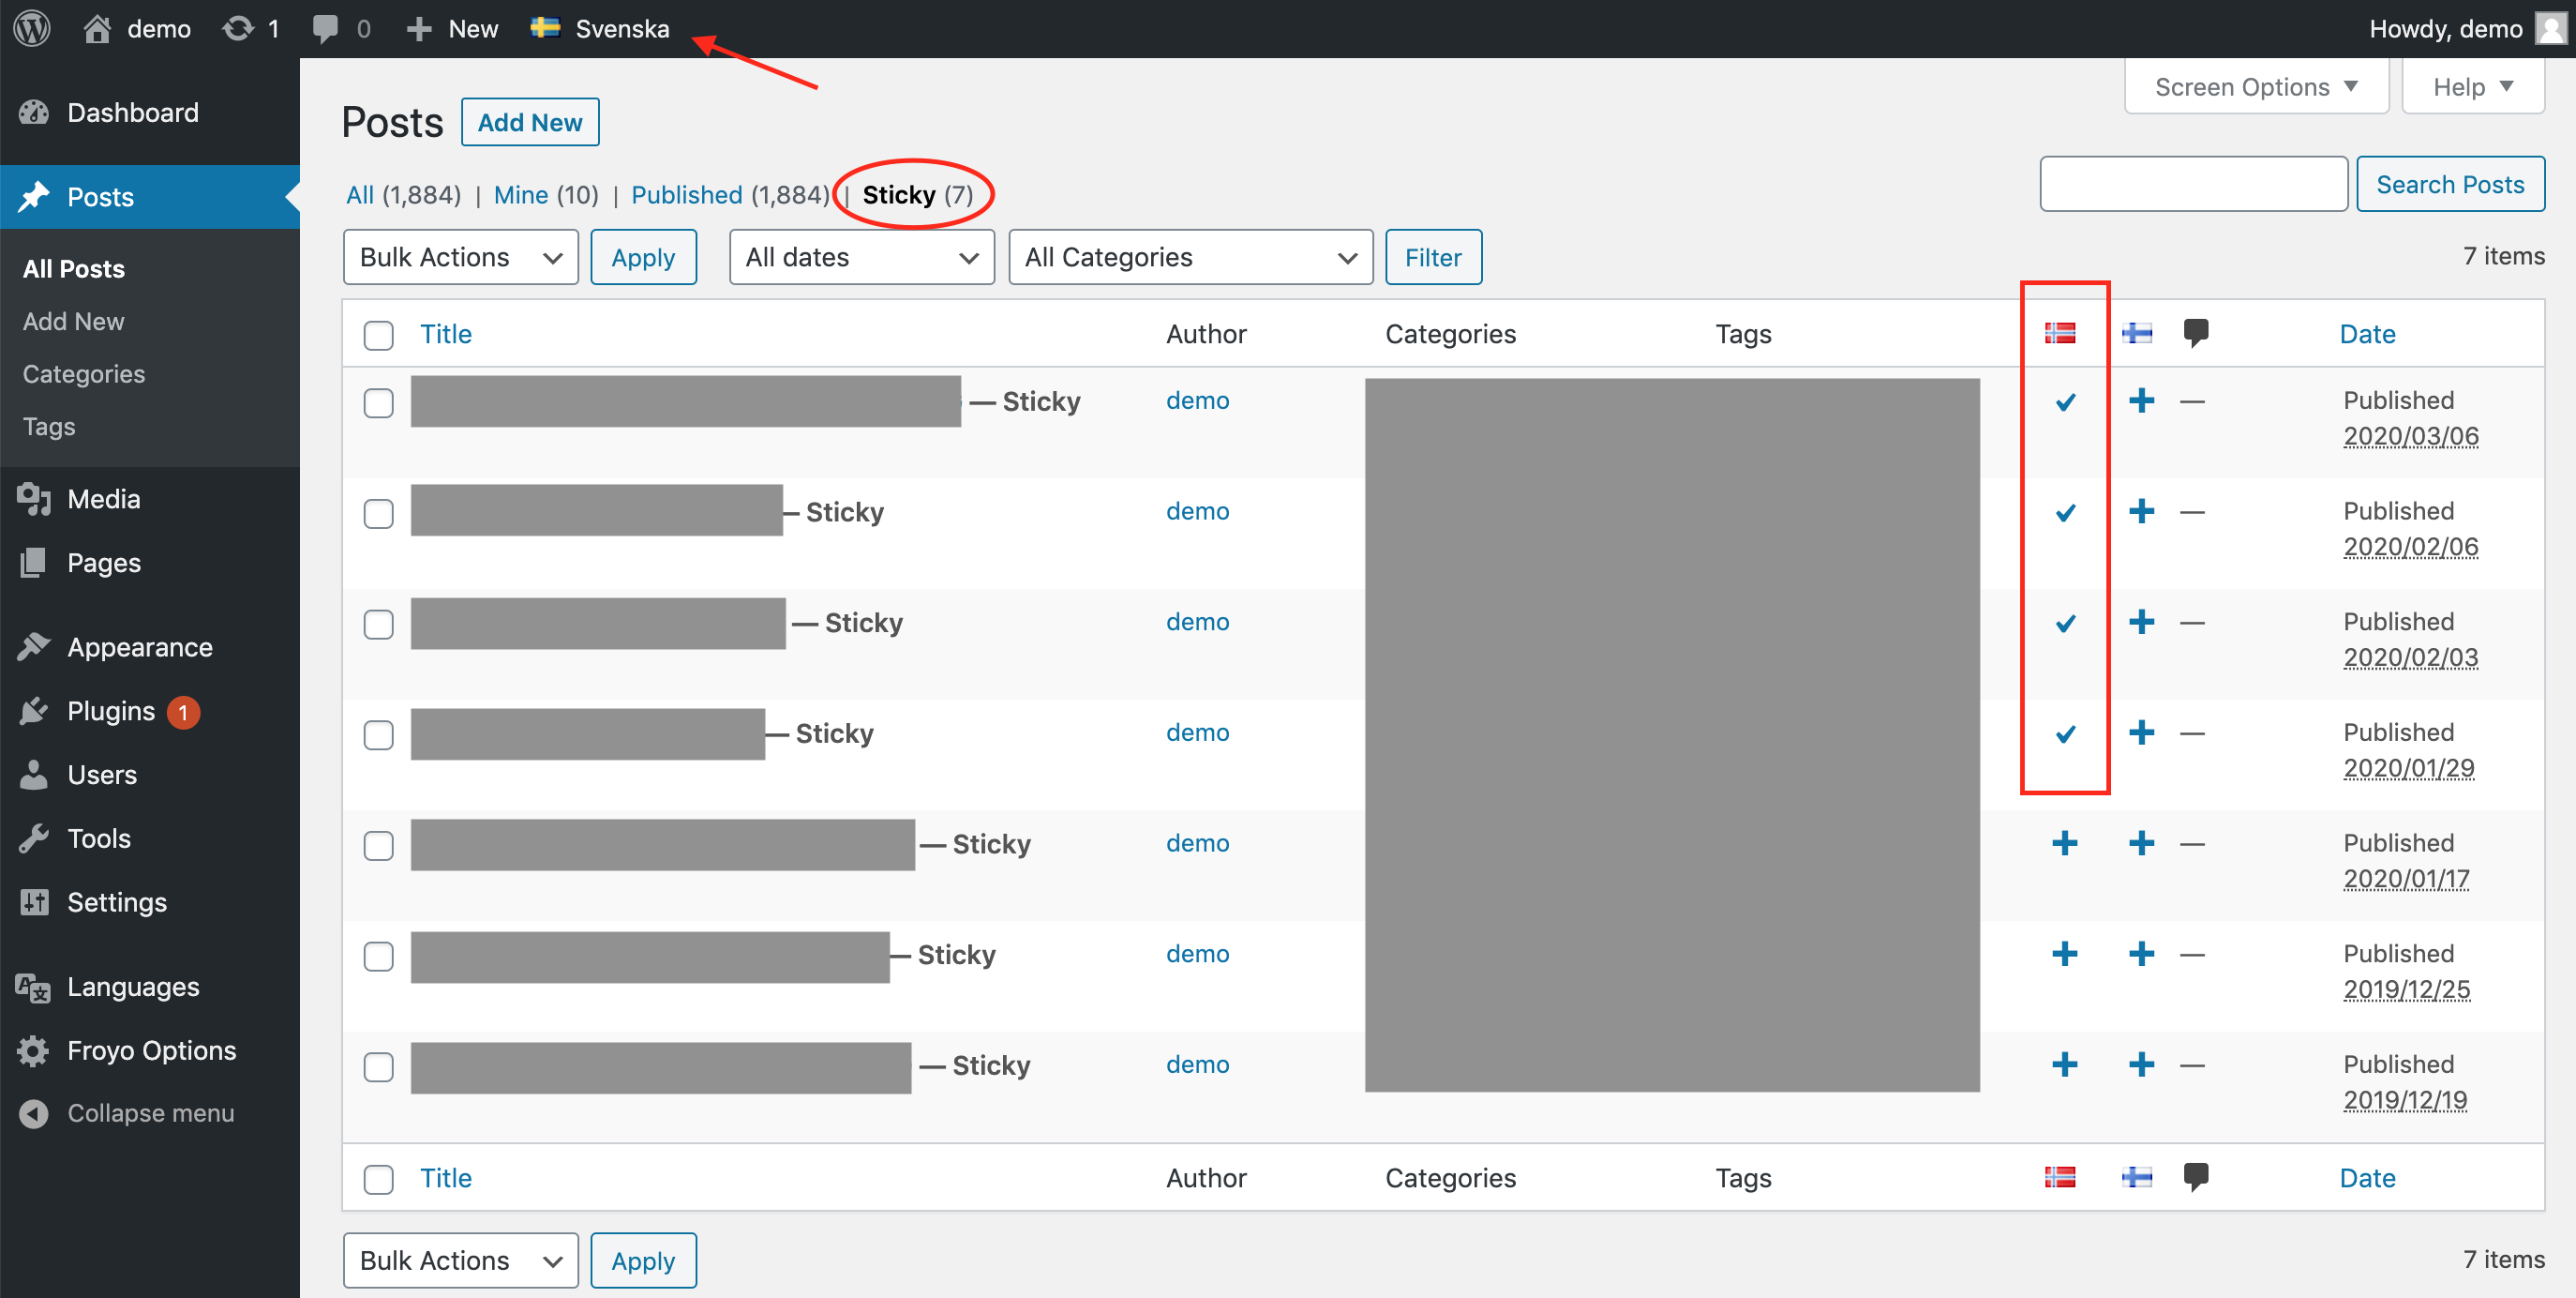Screen dimensions: 2576x1298
Task: Add a Norwegian translation via plus icon on 2020/01/17 post
Action: [2064, 842]
